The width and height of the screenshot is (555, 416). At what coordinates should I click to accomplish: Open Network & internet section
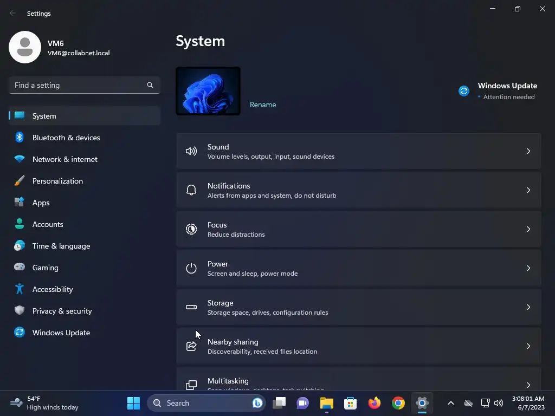click(84, 159)
